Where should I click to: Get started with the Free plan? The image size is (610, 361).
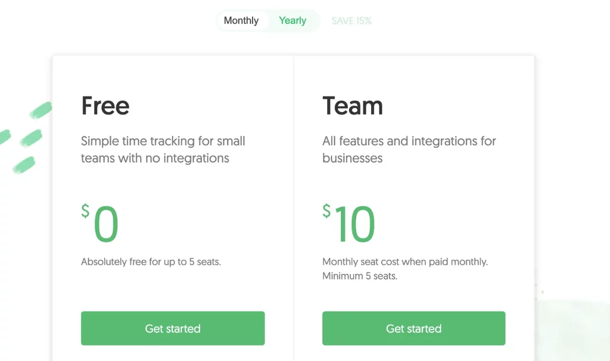click(173, 328)
